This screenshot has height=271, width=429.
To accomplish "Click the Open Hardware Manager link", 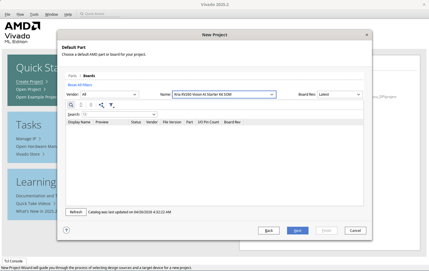I will tap(36, 147).
